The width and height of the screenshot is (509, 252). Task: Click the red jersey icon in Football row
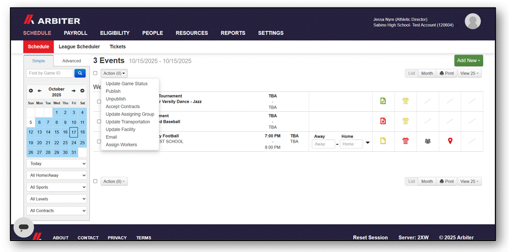tap(406, 141)
